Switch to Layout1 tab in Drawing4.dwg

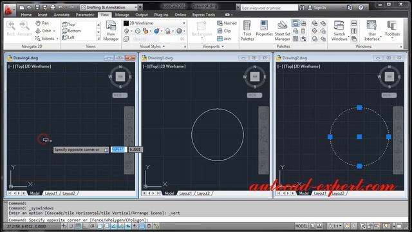click(x=51, y=193)
